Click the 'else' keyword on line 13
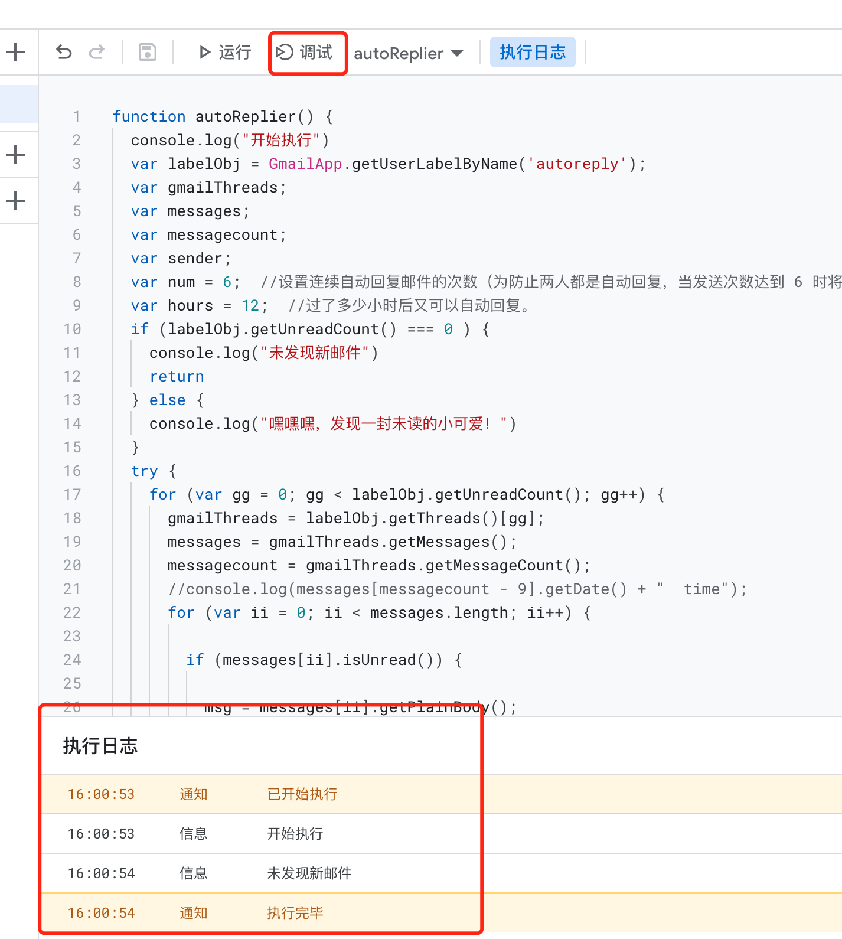The height and width of the screenshot is (939, 842). click(168, 400)
